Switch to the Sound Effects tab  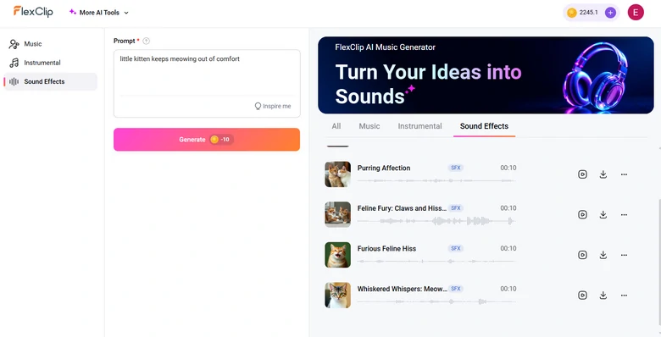(484, 126)
